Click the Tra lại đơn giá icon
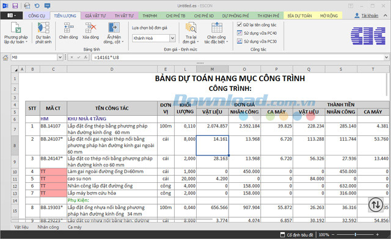Image resolution: width=391 pixels, height=239 pixels. (191, 32)
